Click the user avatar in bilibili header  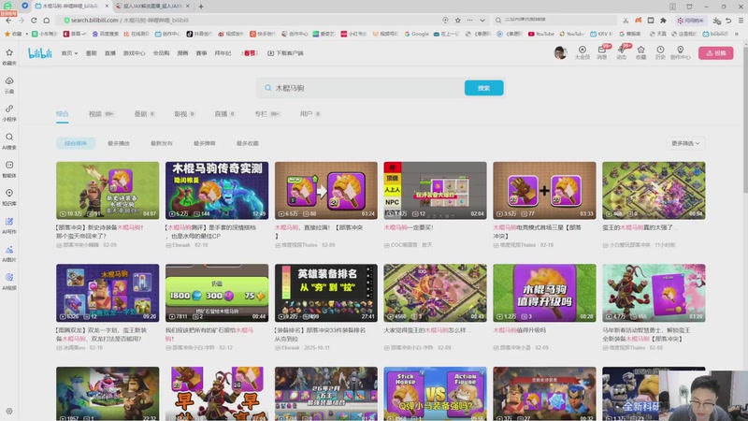click(x=560, y=52)
